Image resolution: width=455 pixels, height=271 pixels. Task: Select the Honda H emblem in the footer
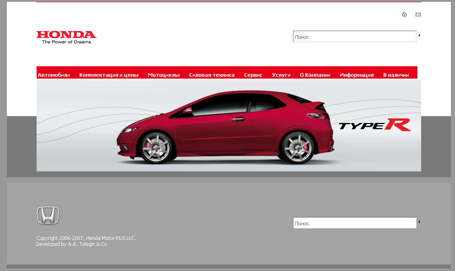48,216
